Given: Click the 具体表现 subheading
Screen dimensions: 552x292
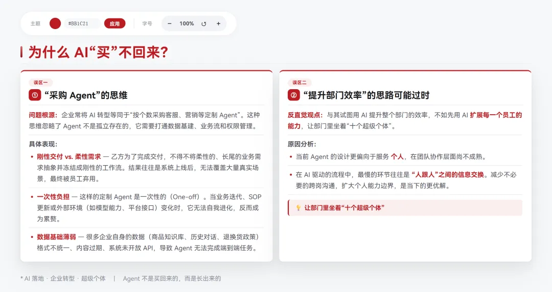Looking at the screenshot, I should pos(43,144).
